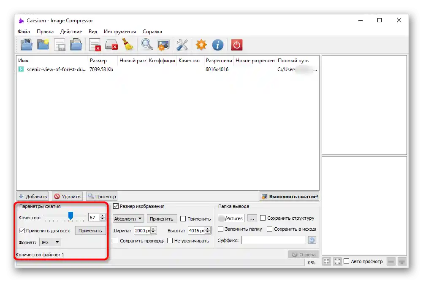Click the 6016x4016 resolution cell
Viewport: 423px width, 282px height.
[217, 69]
